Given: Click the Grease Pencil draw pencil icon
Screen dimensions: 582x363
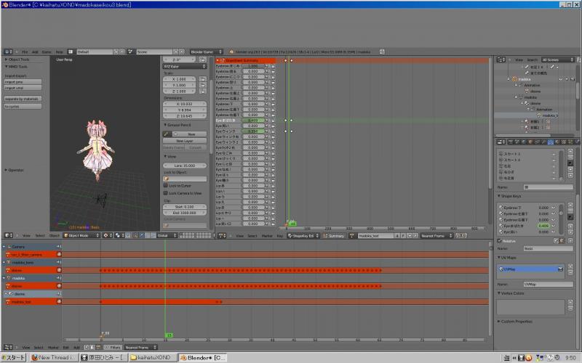Looking at the screenshot, I should point(167,134).
